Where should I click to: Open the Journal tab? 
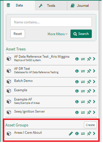(83, 6)
